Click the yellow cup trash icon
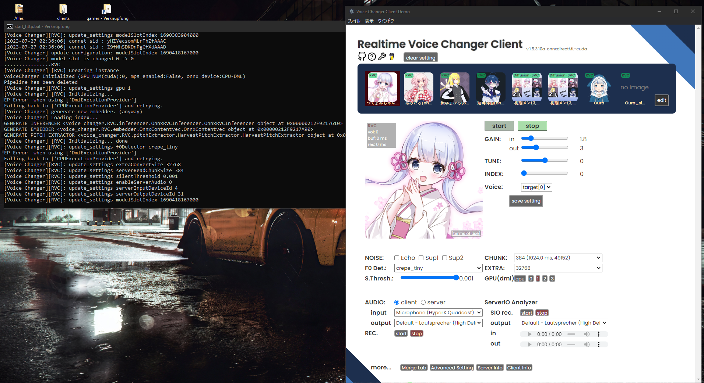This screenshot has height=383, width=704. click(x=391, y=57)
